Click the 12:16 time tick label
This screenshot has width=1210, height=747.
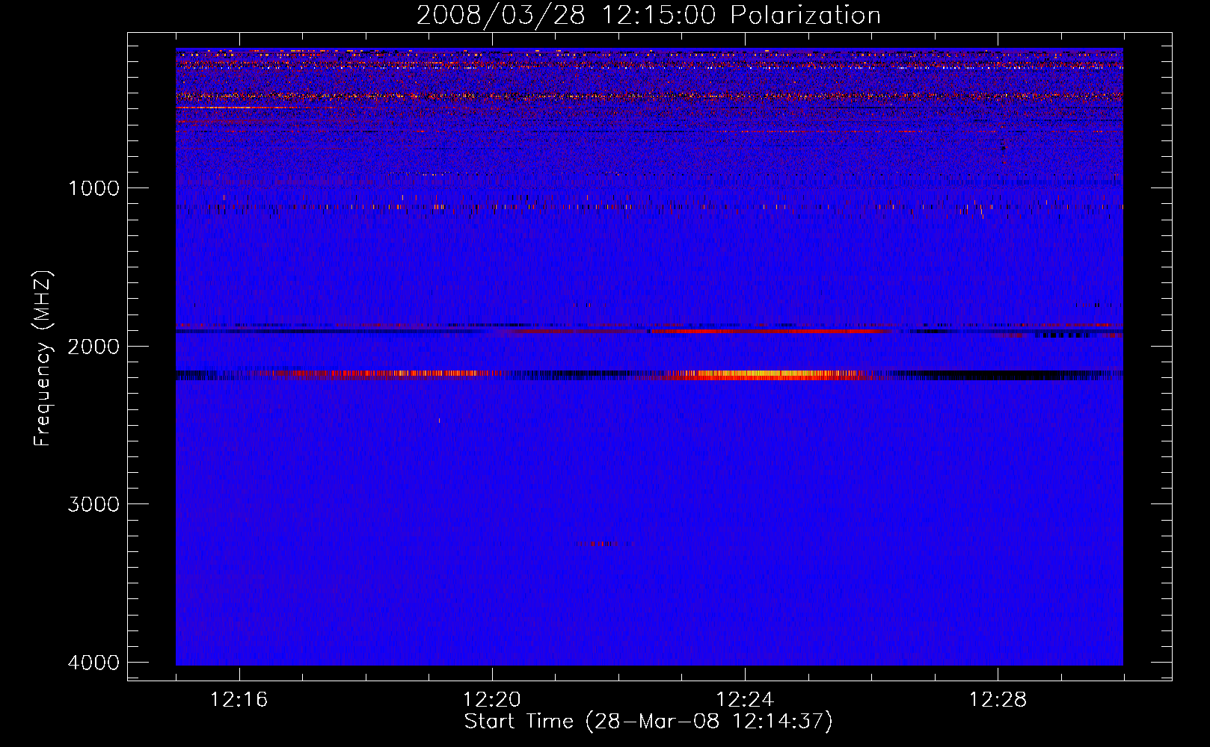coord(239,700)
